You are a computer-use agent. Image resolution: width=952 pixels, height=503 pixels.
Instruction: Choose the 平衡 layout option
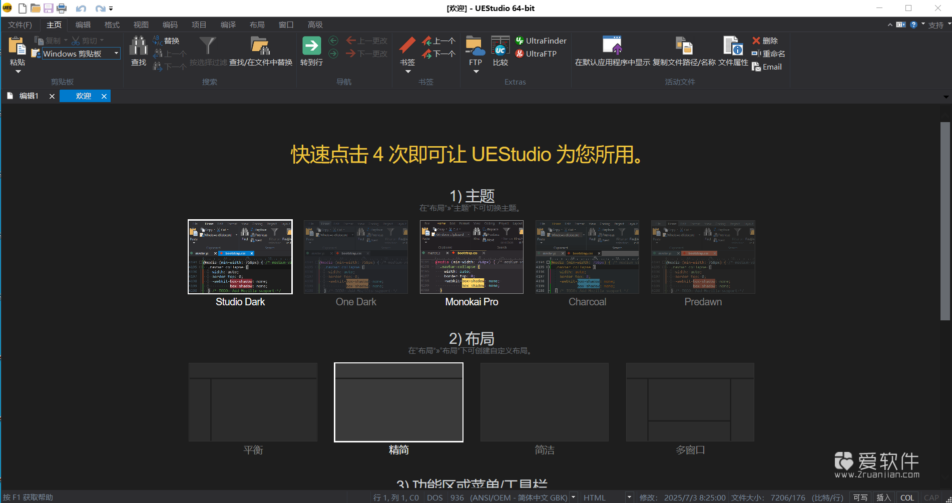pos(253,402)
